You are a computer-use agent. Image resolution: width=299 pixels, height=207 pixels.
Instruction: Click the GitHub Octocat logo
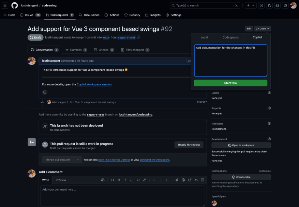click(x=14, y=5)
